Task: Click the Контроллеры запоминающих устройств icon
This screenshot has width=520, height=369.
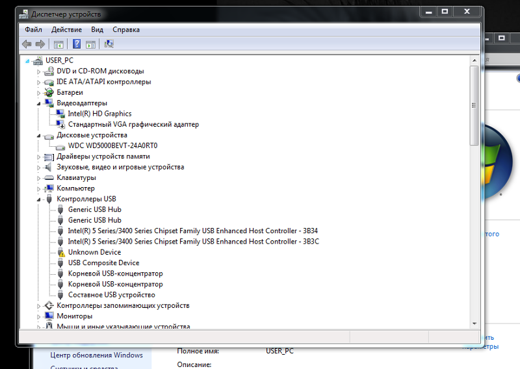Action: [x=49, y=305]
